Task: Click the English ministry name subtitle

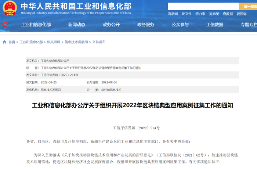Action: [76, 13]
